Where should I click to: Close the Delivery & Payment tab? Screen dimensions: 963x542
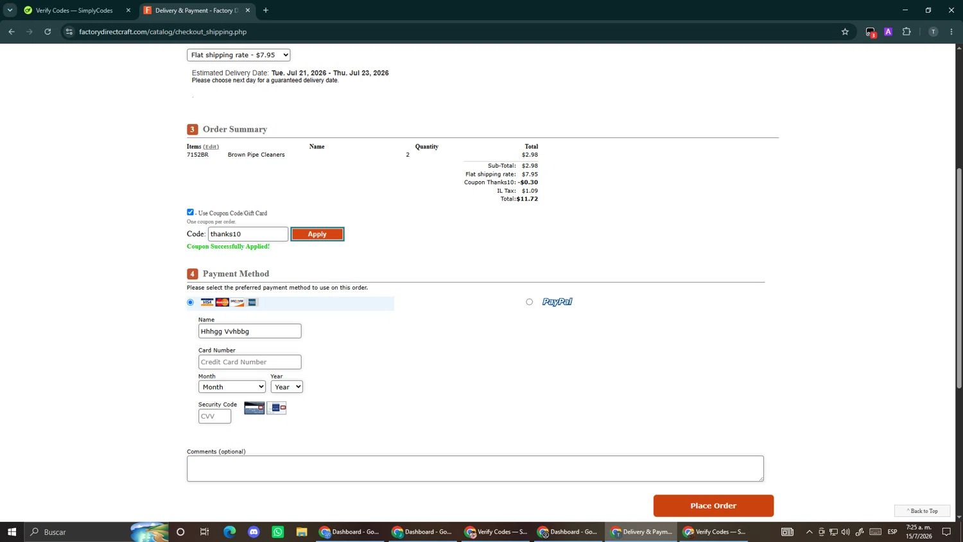pyautogui.click(x=248, y=10)
